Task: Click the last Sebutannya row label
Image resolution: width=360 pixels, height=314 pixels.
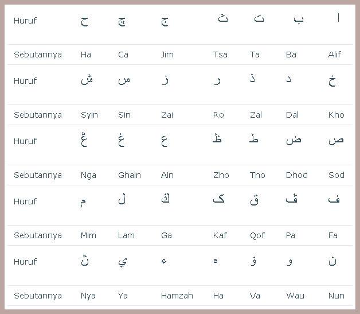Action: pos(38,296)
